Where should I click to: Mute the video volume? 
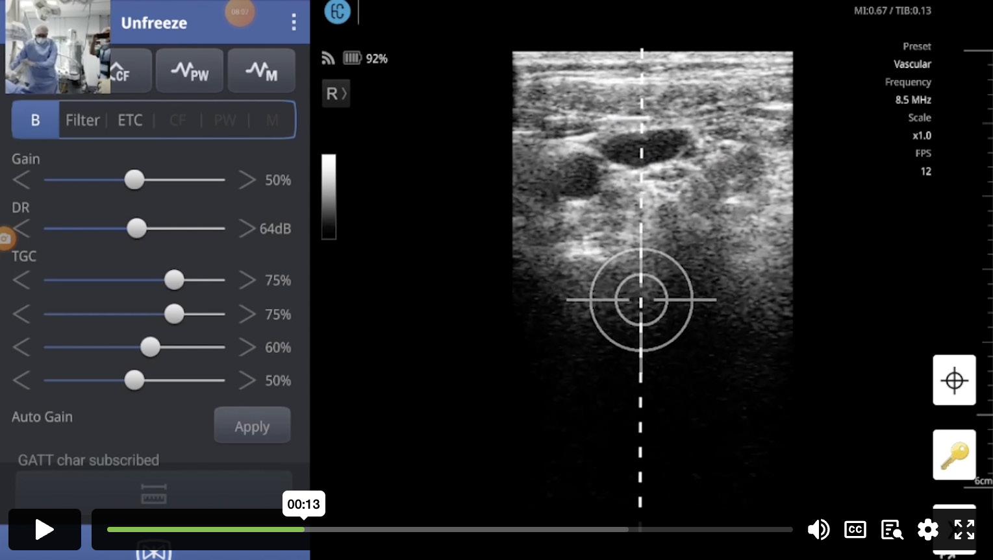[818, 530]
